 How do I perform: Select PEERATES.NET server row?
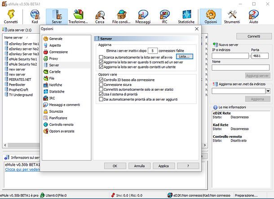tap(18, 80)
